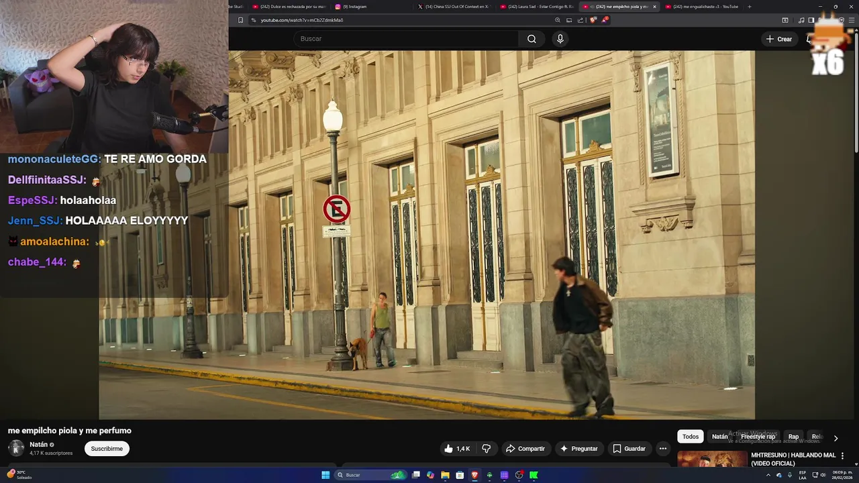
Task: Open the more actions three-dot menu
Action: point(663,449)
